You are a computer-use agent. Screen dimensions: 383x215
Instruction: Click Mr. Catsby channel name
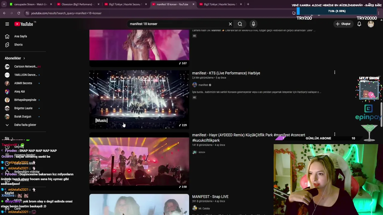pyautogui.click(x=204, y=208)
